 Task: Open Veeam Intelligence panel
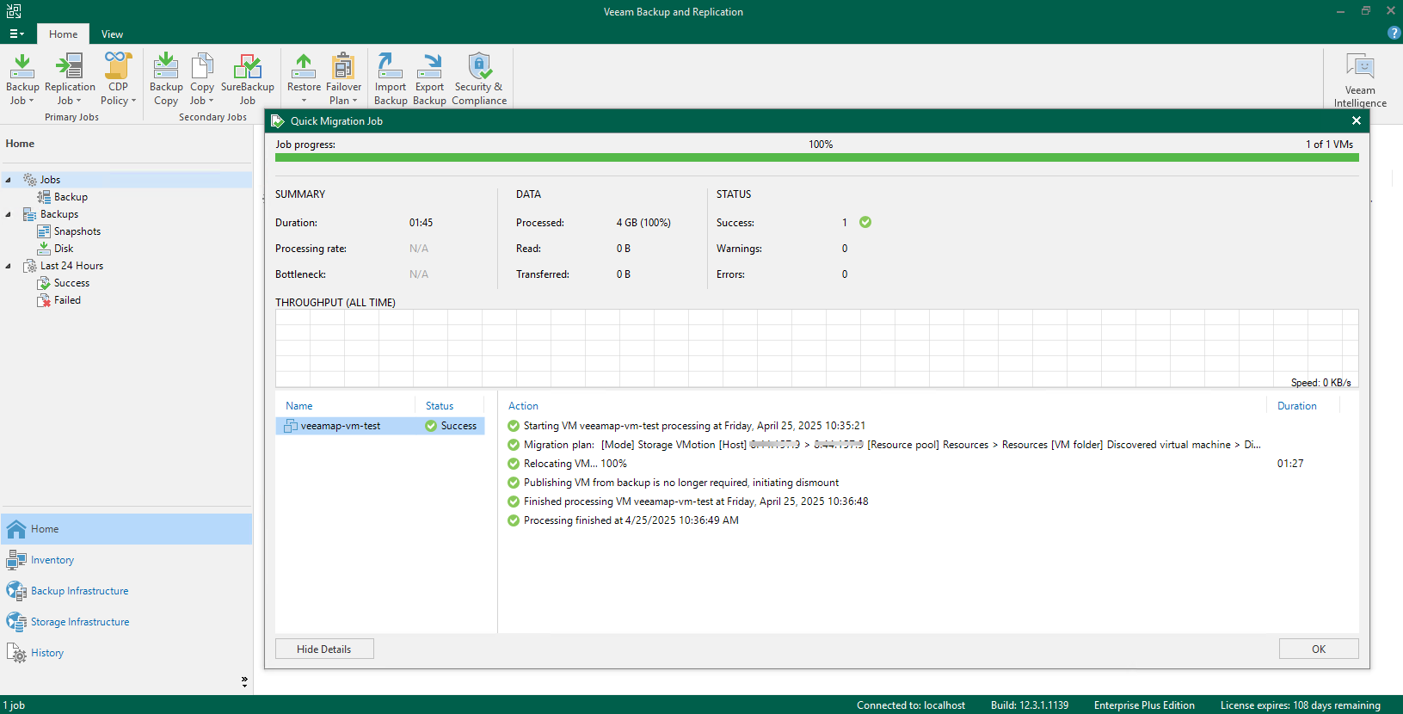1360,80
